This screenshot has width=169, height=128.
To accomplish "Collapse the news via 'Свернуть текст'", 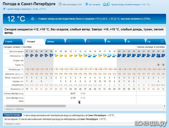I will [13, 124].
